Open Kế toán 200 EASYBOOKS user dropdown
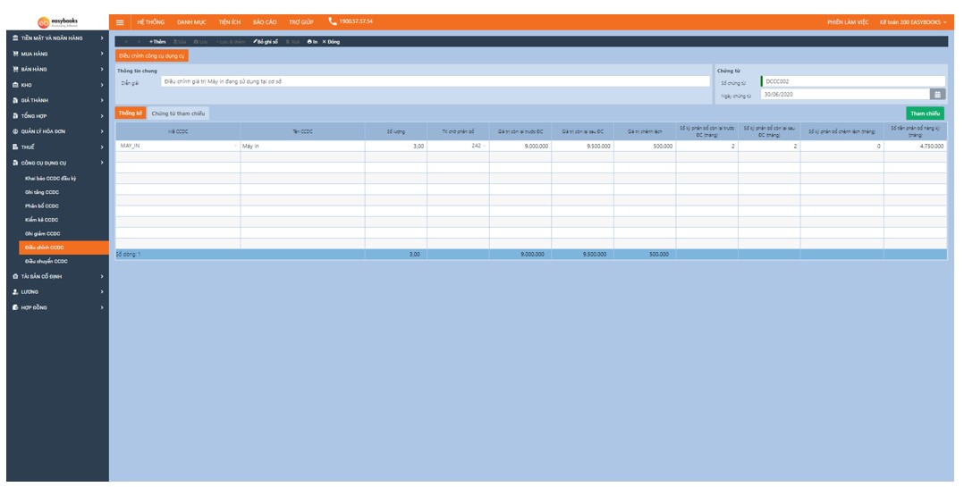 tap(913, 22)
